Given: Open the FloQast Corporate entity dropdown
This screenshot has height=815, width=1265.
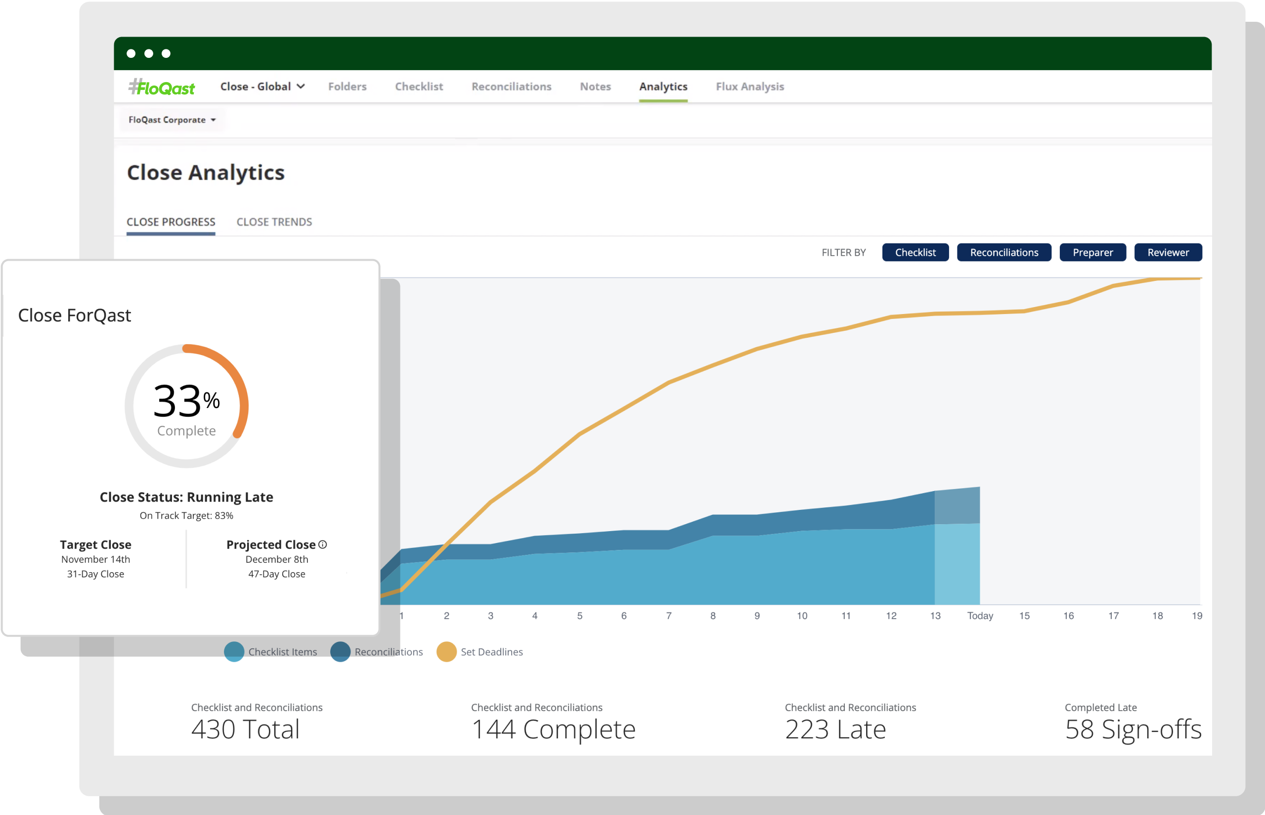Looking at the screenshot, I should click(x=172, y=120).
